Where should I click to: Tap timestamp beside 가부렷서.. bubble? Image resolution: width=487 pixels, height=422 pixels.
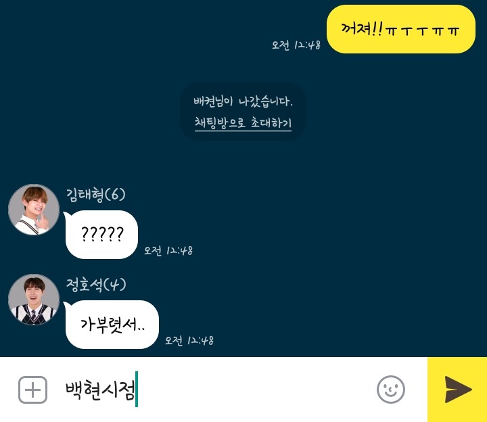(x=189, y=340)
